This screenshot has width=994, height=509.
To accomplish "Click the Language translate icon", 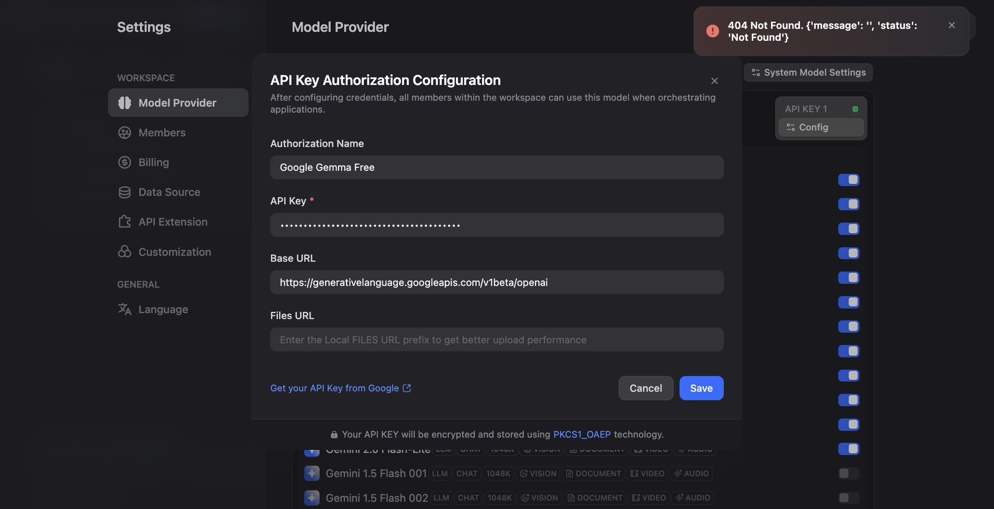I will 124,309.
